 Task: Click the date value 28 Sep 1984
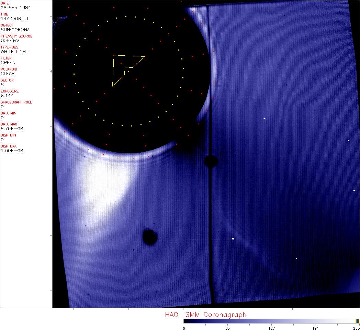tap(12, 8)
